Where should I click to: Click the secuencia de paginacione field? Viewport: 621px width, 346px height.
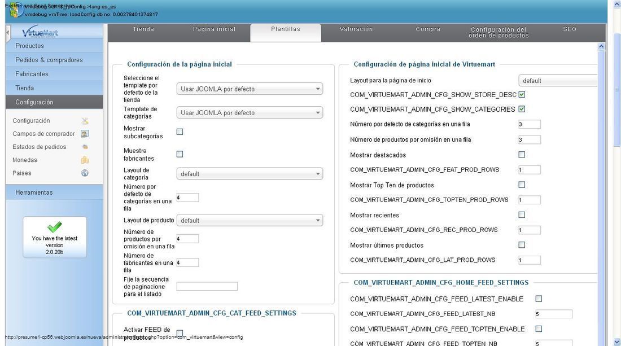(x=207, y=286)
